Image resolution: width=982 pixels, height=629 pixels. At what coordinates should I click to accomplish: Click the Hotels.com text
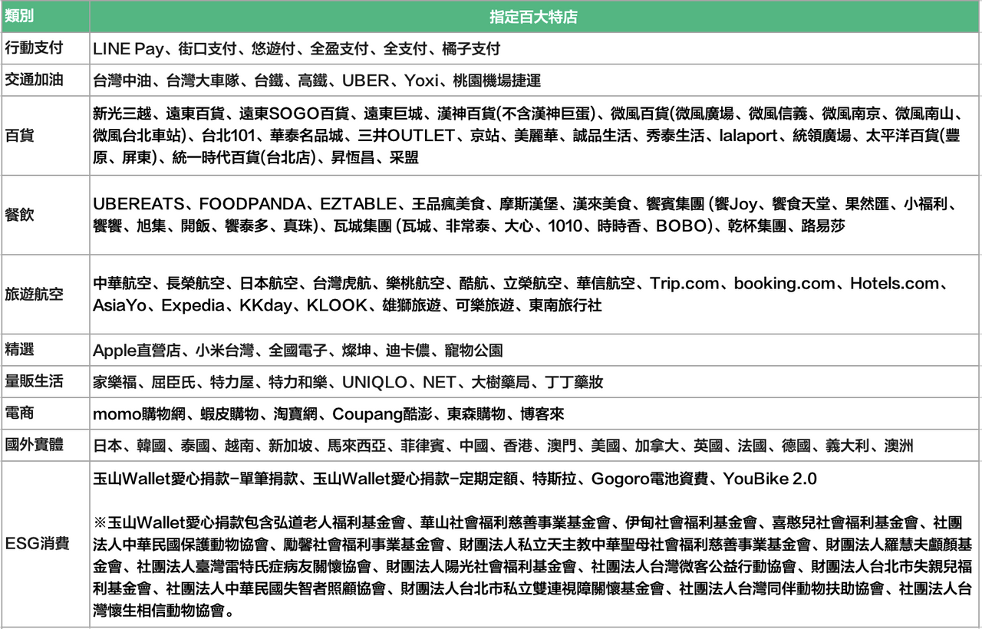895,284
